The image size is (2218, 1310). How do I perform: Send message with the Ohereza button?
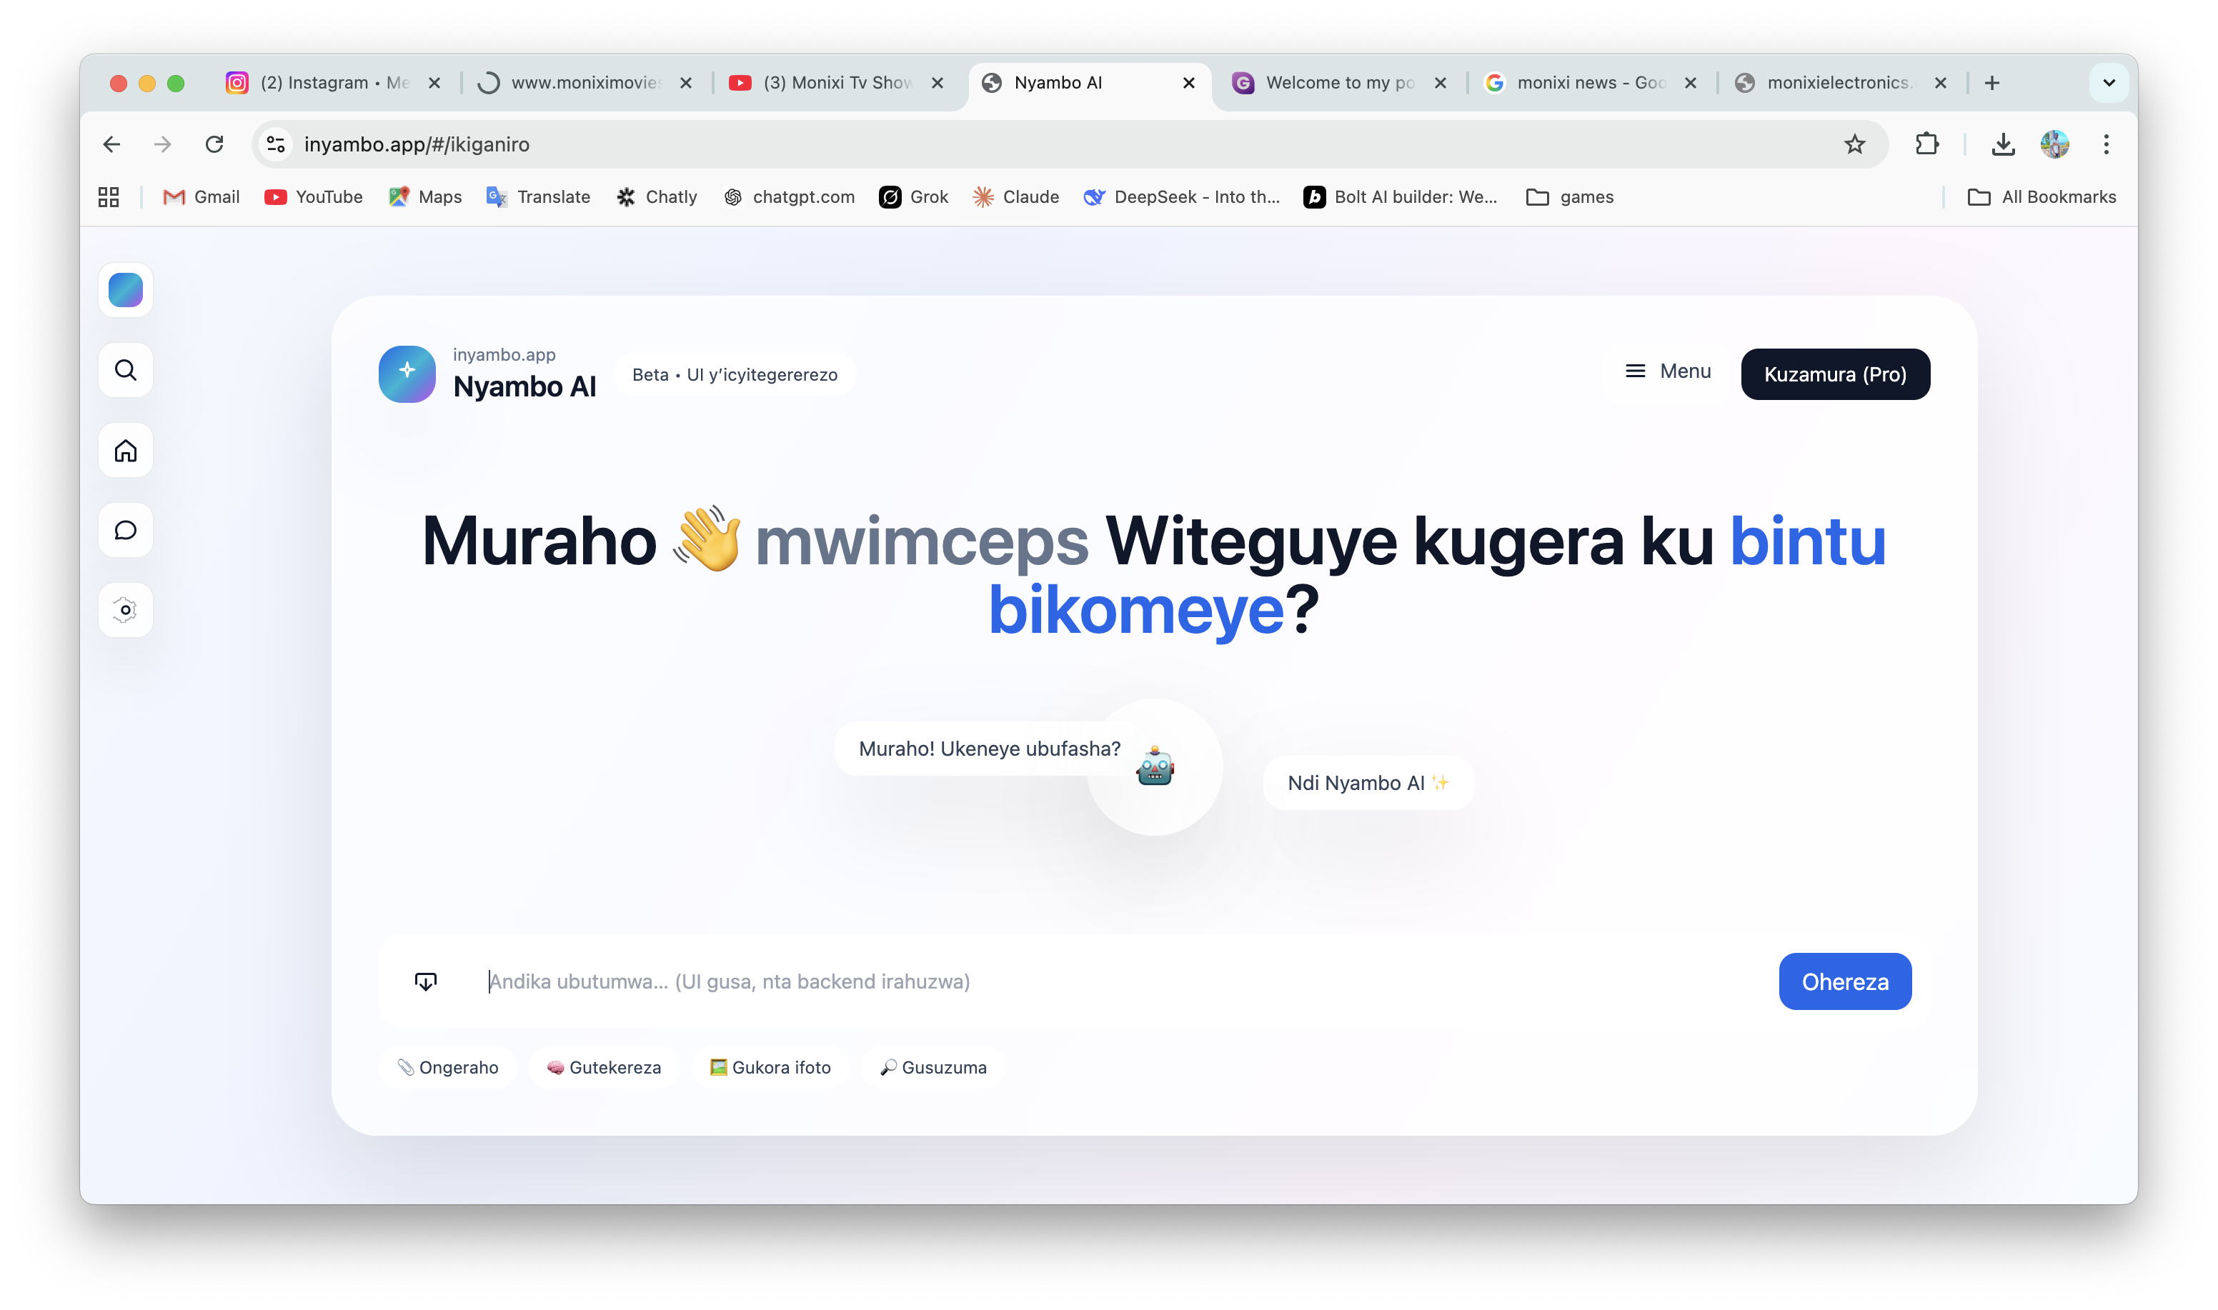tap(1844, 981)
